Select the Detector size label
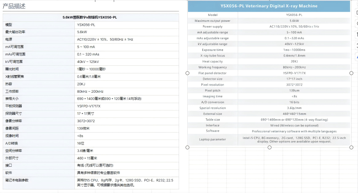358x193 pixels. click(x=213, y=79)
